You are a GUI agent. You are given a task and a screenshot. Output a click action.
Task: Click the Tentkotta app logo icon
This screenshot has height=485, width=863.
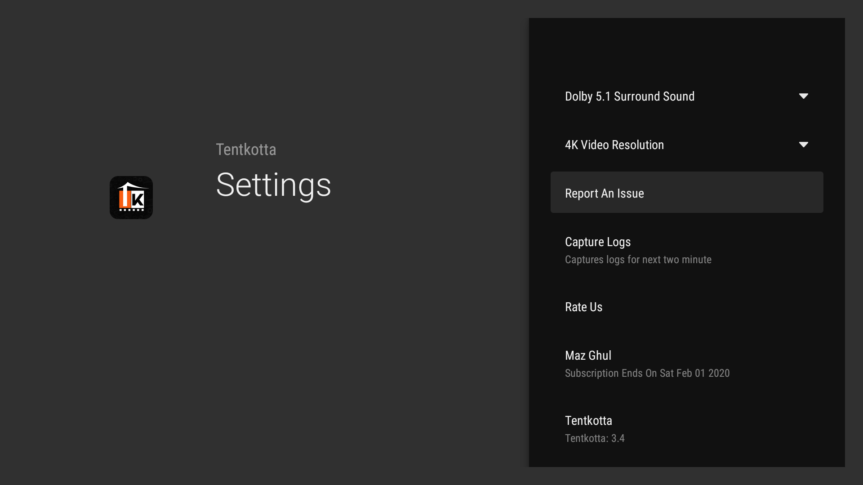coord(131,198)
